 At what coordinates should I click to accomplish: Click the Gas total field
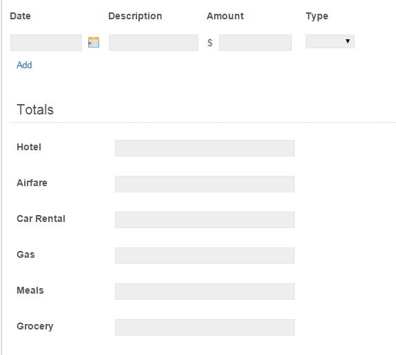[205, 256]
